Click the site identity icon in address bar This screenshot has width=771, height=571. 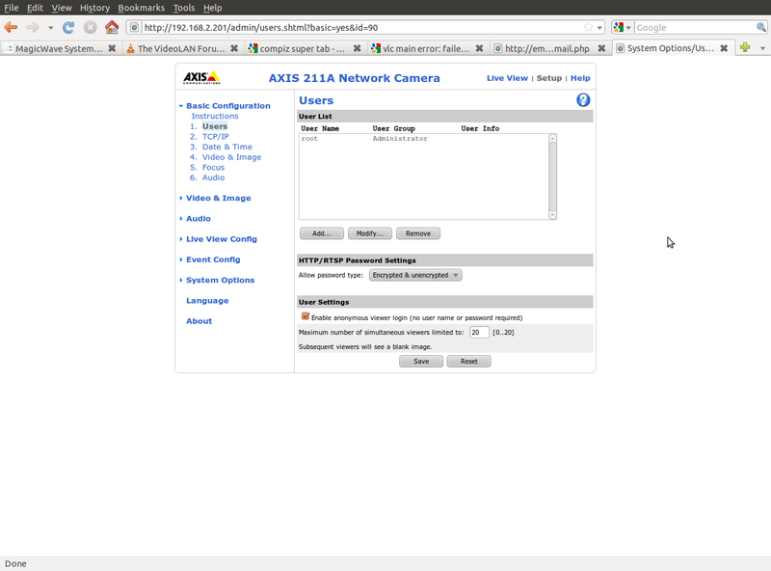coord(134,28)
